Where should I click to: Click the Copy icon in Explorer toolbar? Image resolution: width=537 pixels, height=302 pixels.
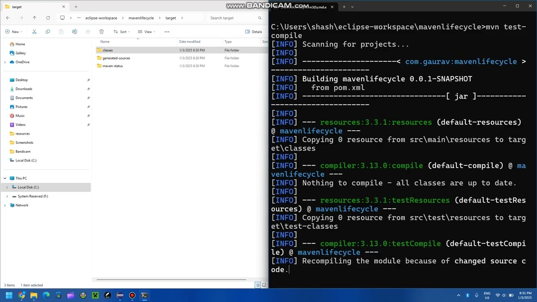click(48, 32)
